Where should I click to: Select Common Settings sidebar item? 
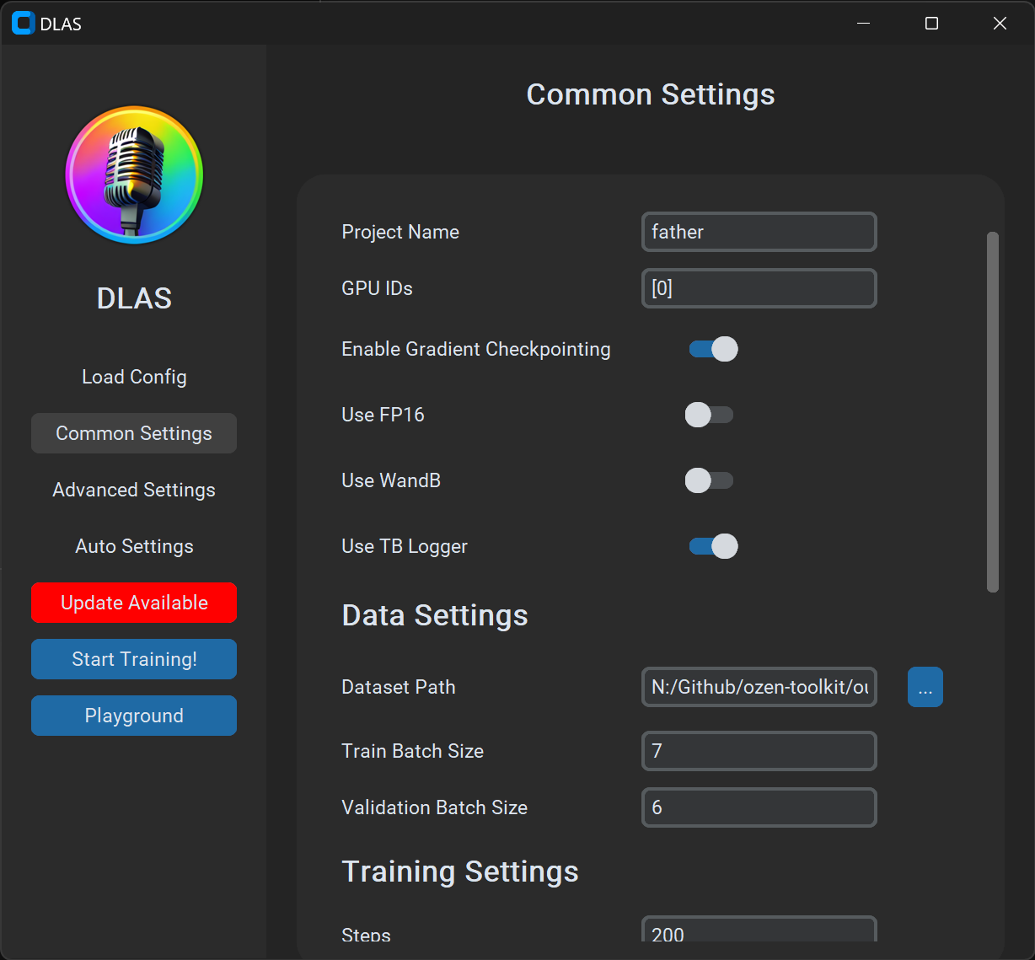(134, 433)
